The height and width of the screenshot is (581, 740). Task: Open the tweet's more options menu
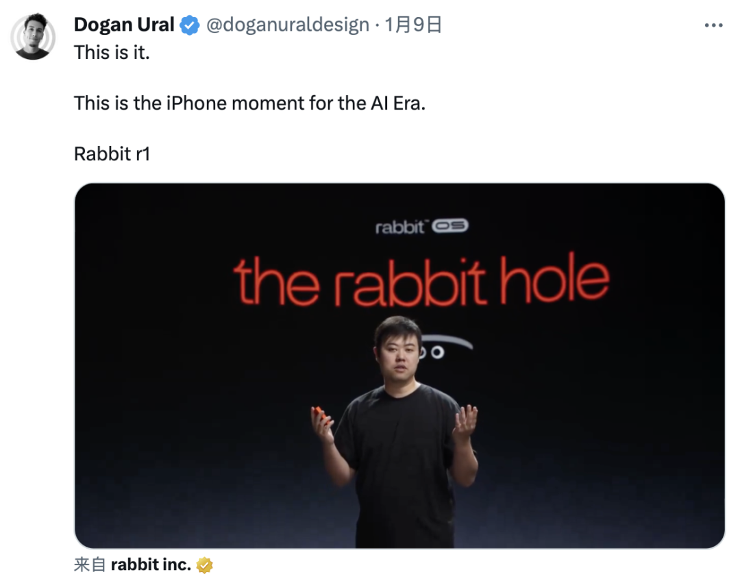click(713, 25)
